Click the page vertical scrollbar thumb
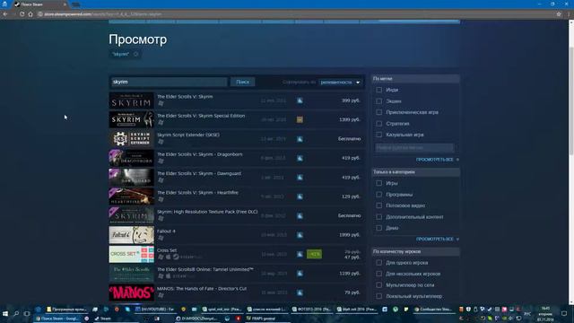Screen dimensions: 574x323 point(570,100)
